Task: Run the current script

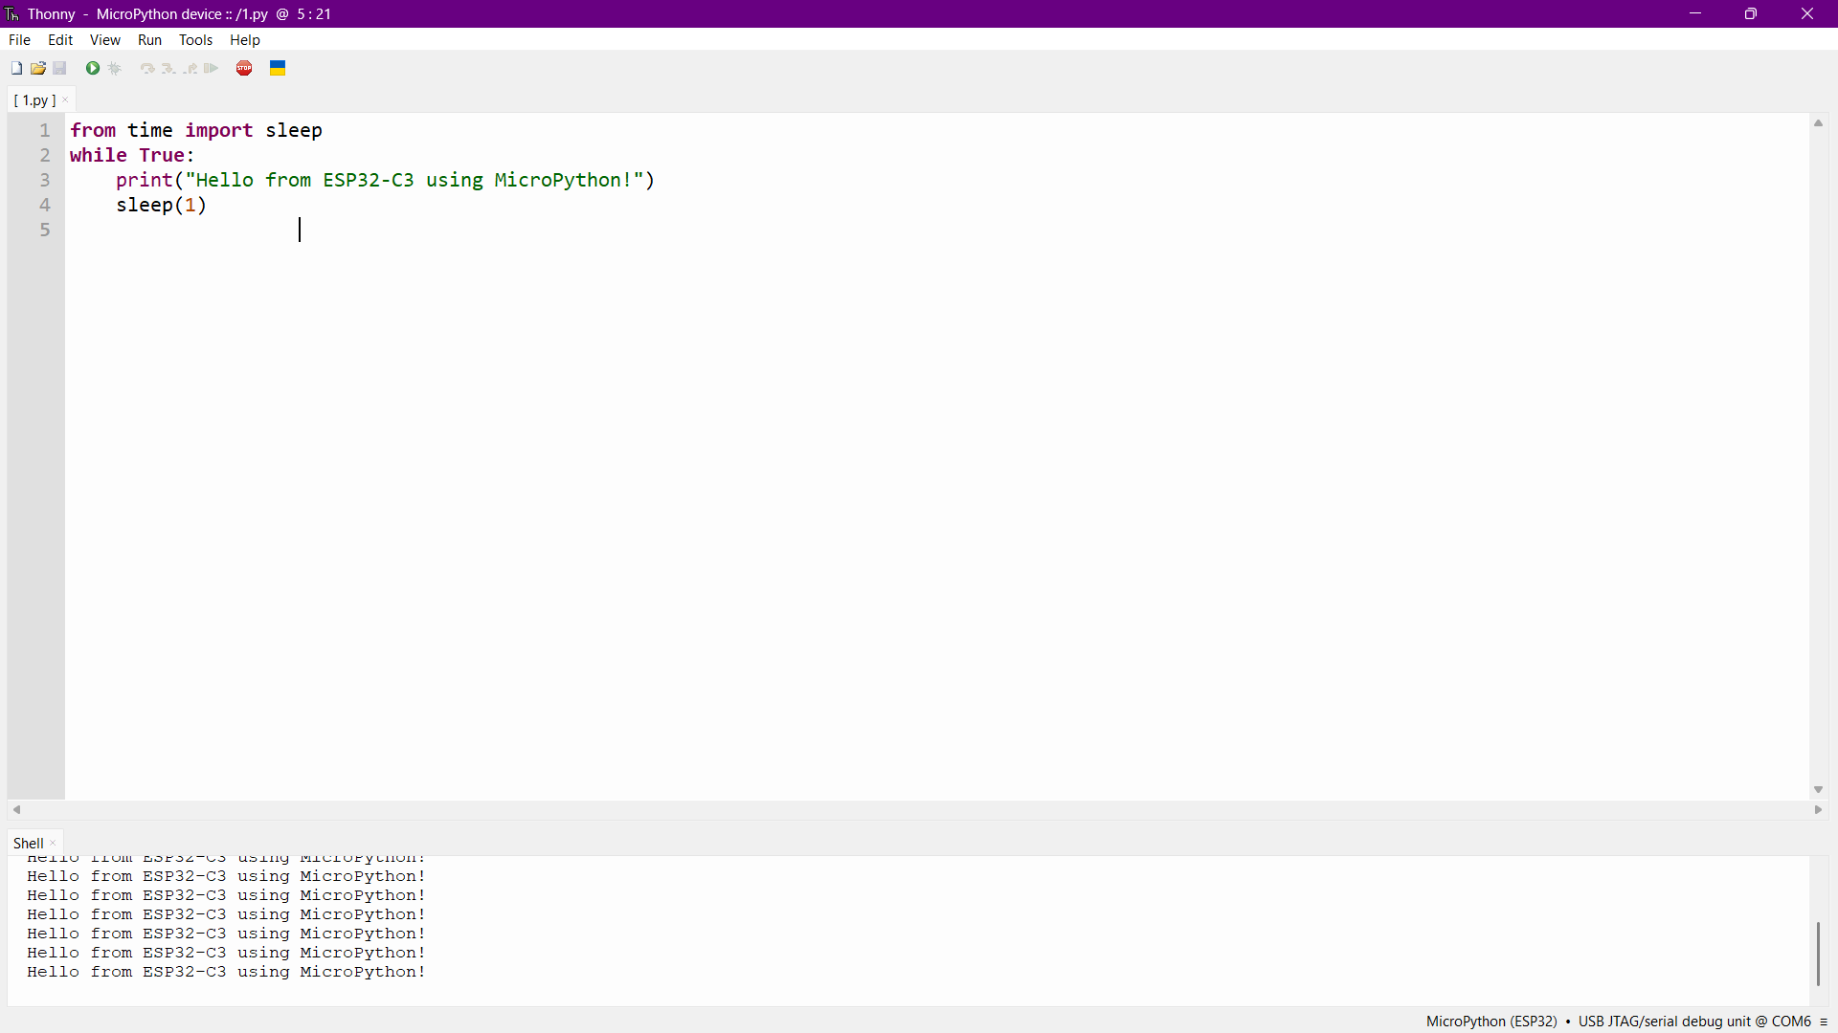Action: tap(92, 67)
